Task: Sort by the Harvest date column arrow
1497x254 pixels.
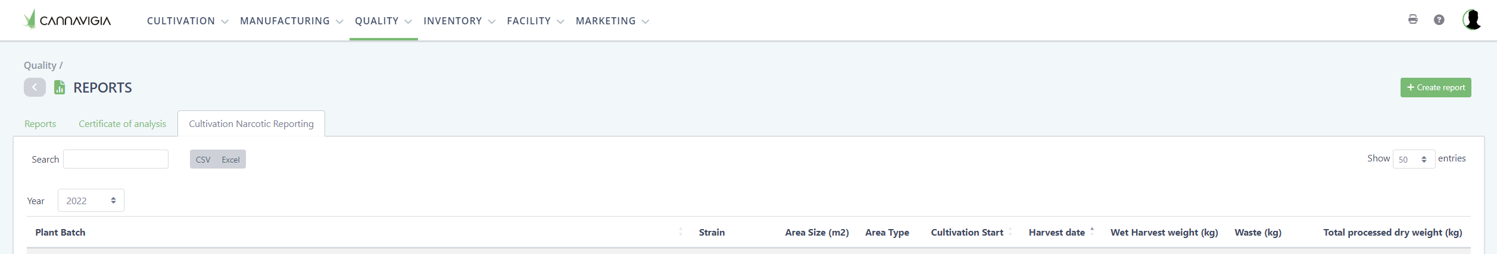Action: click(1091, 231)
